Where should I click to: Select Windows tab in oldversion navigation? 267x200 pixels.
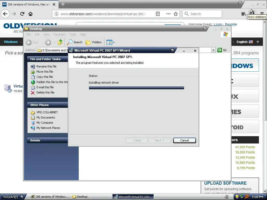[x=11, y=42]
